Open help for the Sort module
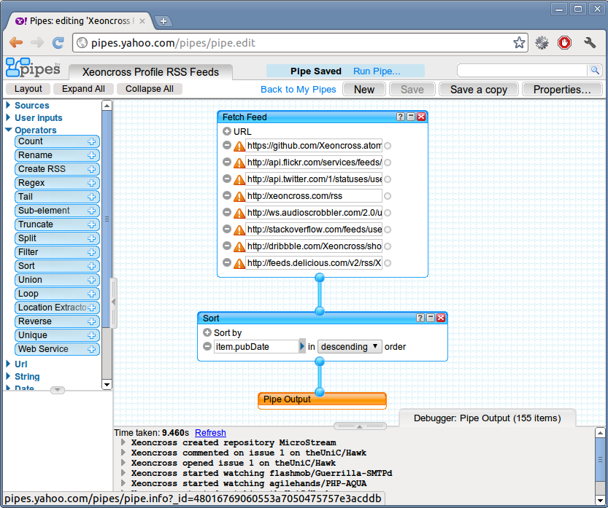Image resolution: width=608 pixels, height=508 pixels. (420, 318)
